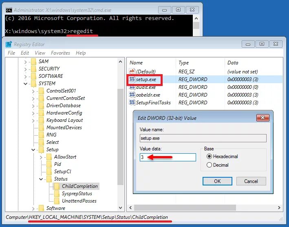Click the RNG folder icon
Screen dimensions: 289x227
tap(42, 135)
